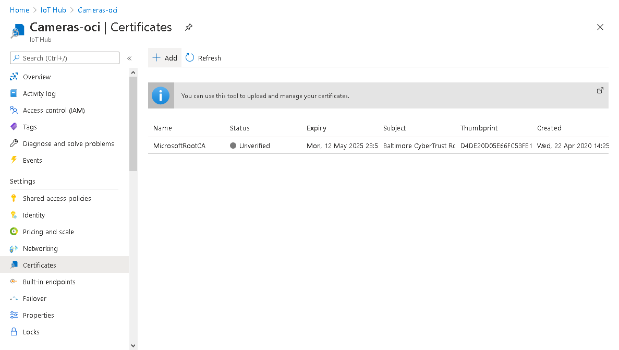Viewport: 619px width, 350px height.
Task: Go to Home breadcrumb link
Action: [x=19, y=10]
